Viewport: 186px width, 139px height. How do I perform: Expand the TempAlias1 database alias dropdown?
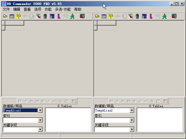coord(40,110)
